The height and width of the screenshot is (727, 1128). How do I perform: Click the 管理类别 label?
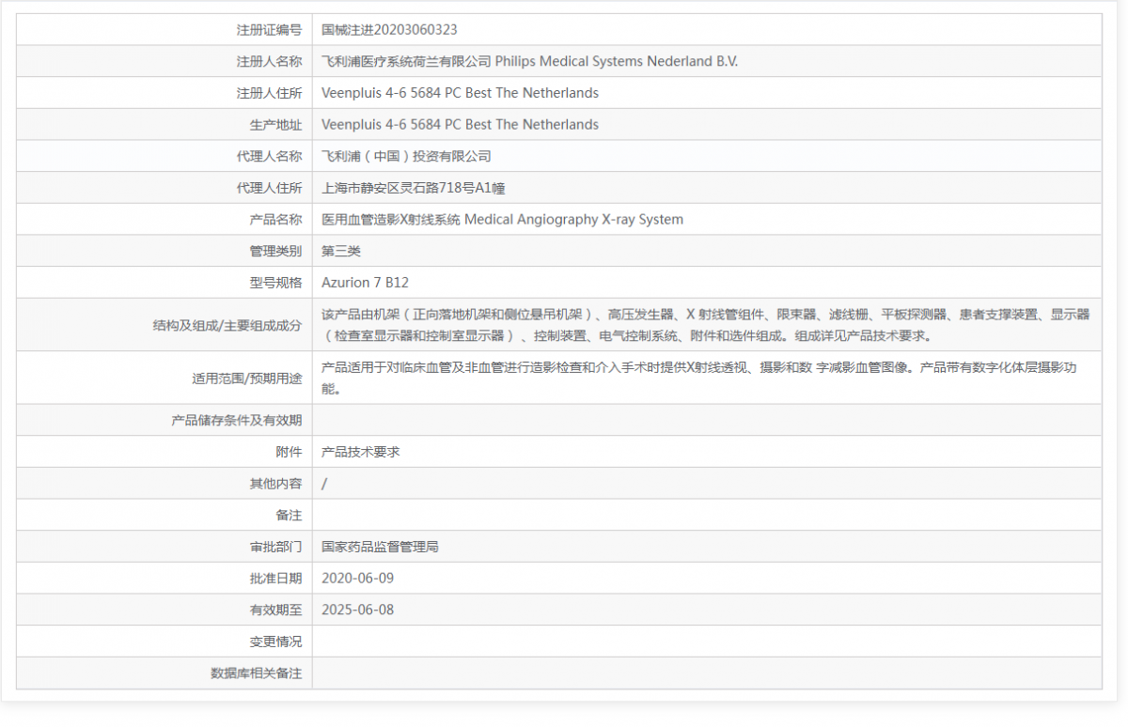pos(275,251)
